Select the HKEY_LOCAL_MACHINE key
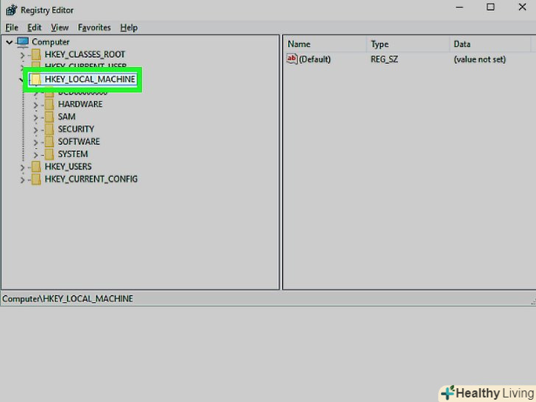 coord(90,80)
